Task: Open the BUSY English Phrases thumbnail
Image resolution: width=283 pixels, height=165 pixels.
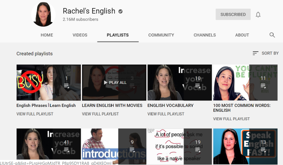Action: click(49, 82)
